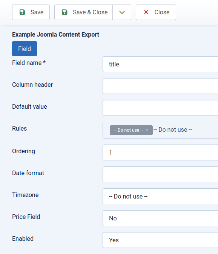Click the 'Date format' label

pos(28,173)
